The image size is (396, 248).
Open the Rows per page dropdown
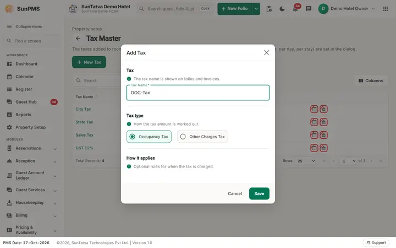(306, 161)
